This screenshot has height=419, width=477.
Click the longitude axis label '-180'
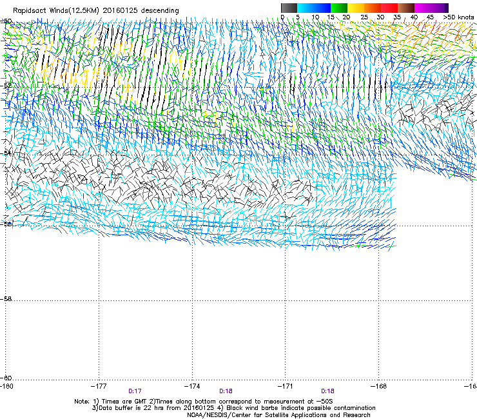(x=6, y=386)
